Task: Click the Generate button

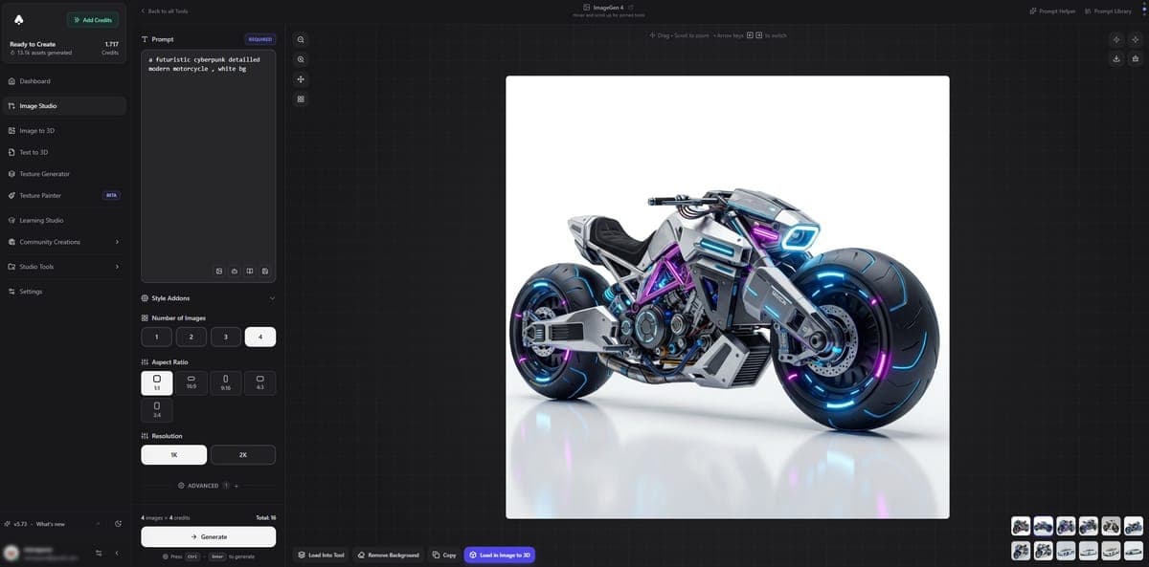Action: [x=208, y=536]
